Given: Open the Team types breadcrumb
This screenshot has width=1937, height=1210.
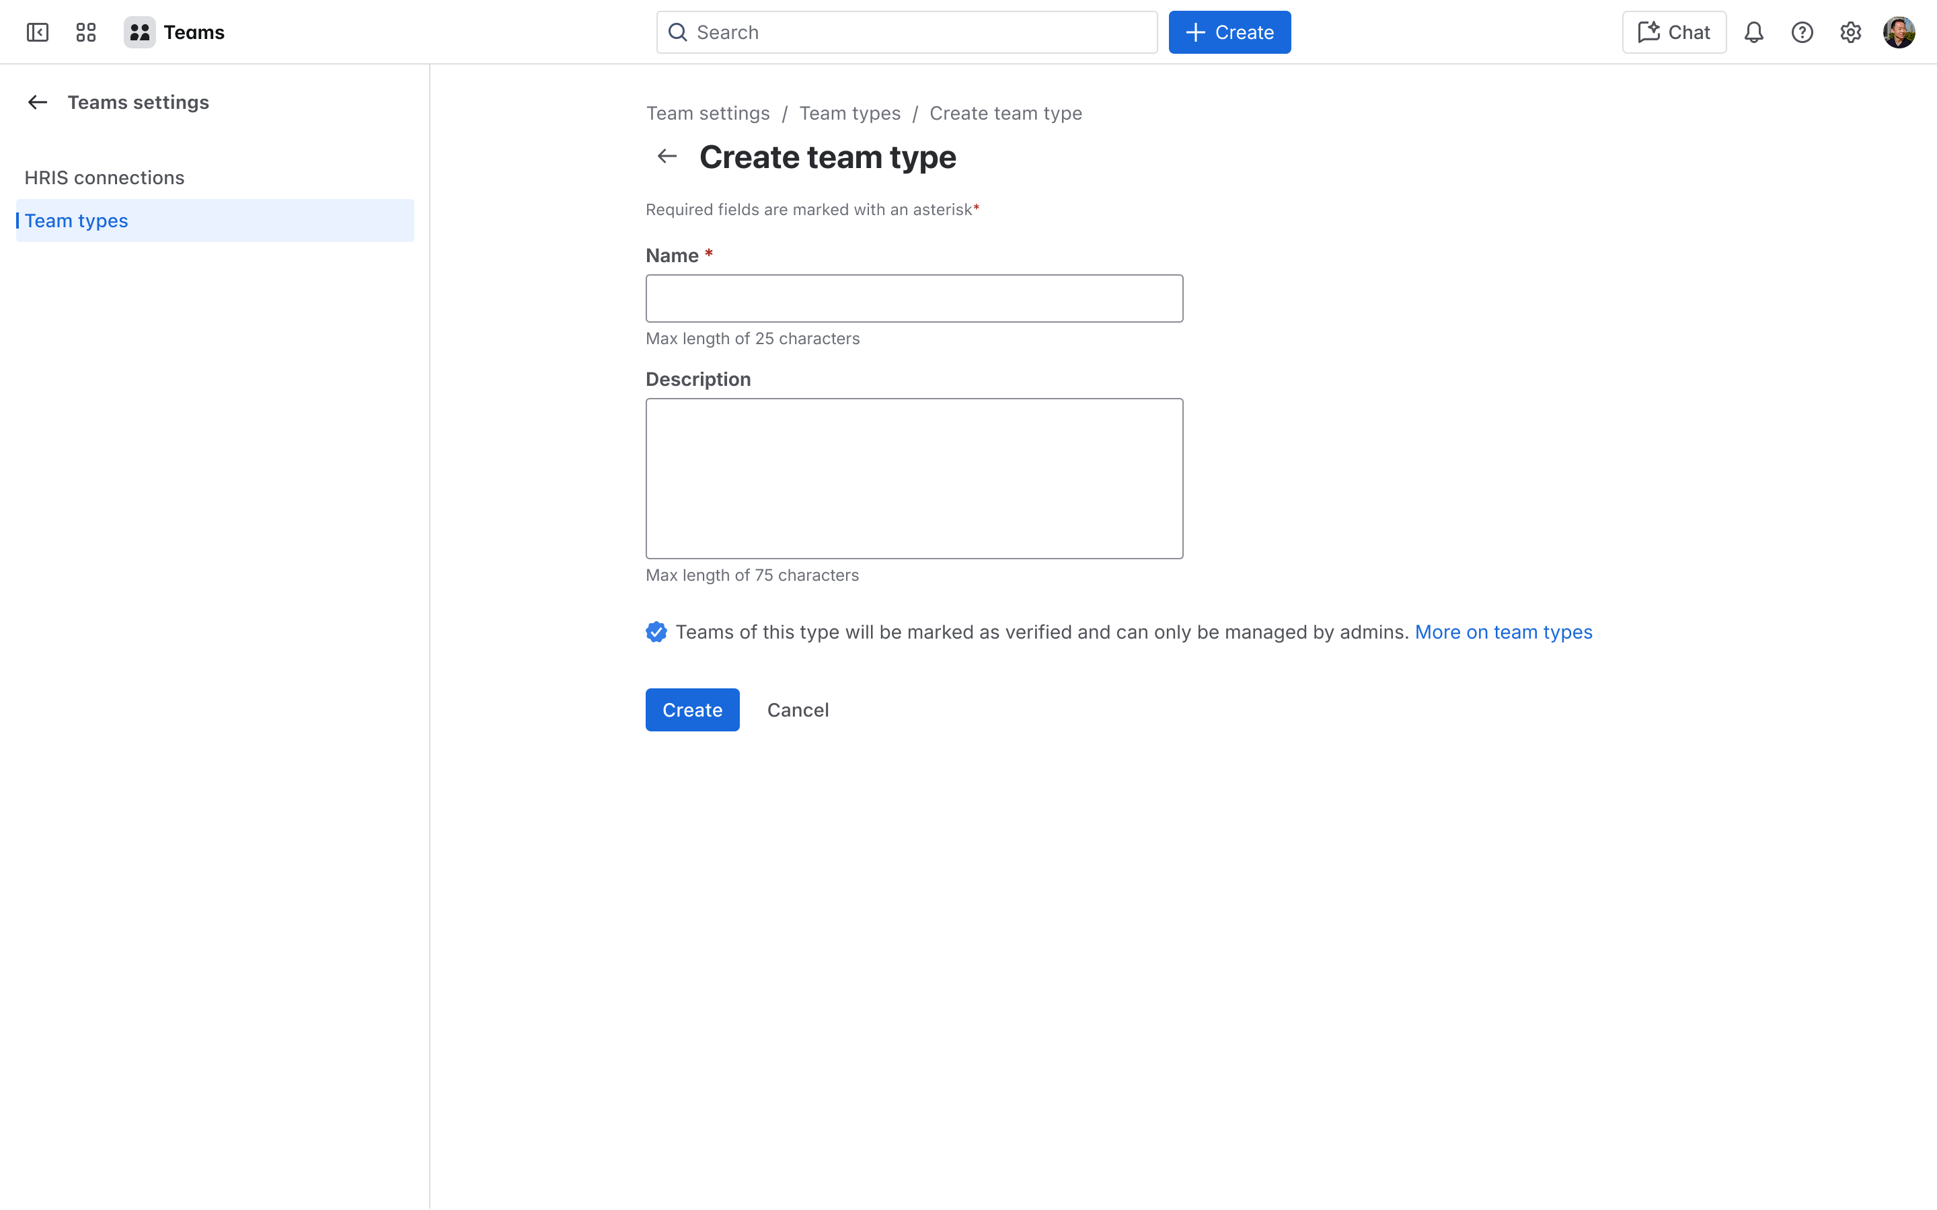Looking at the screenshot, I should point(850,113).
